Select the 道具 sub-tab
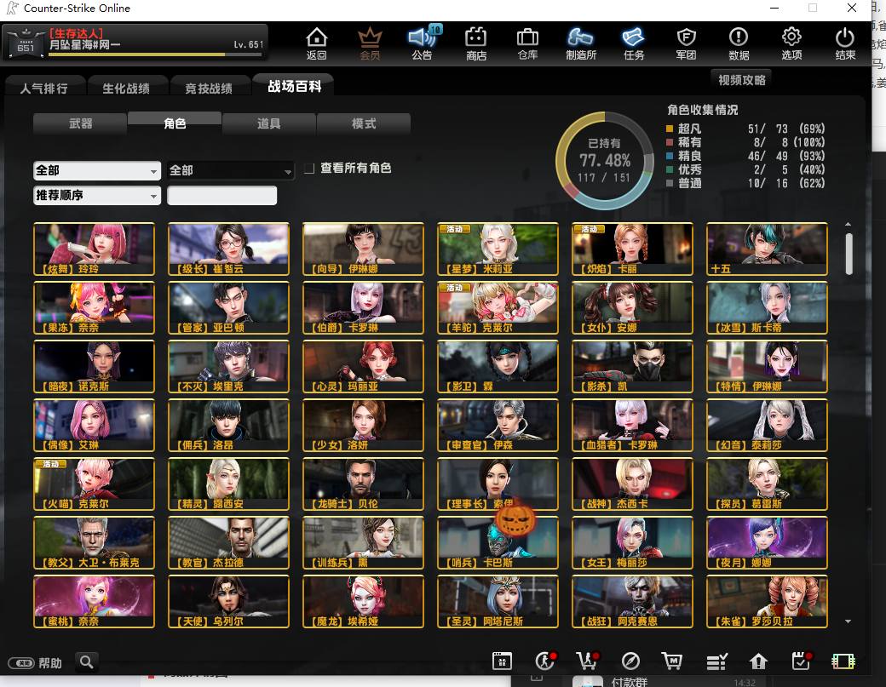This screenshot has width=886, height=687. 269,123
